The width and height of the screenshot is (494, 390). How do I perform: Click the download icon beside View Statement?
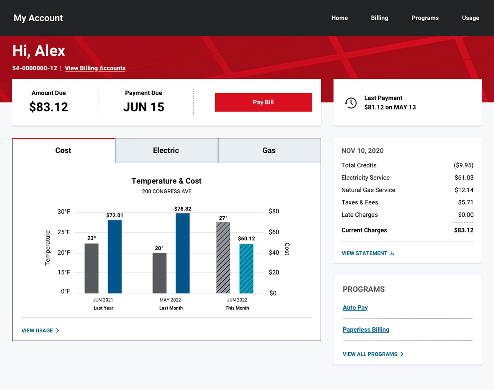click(x=392, y=253)
